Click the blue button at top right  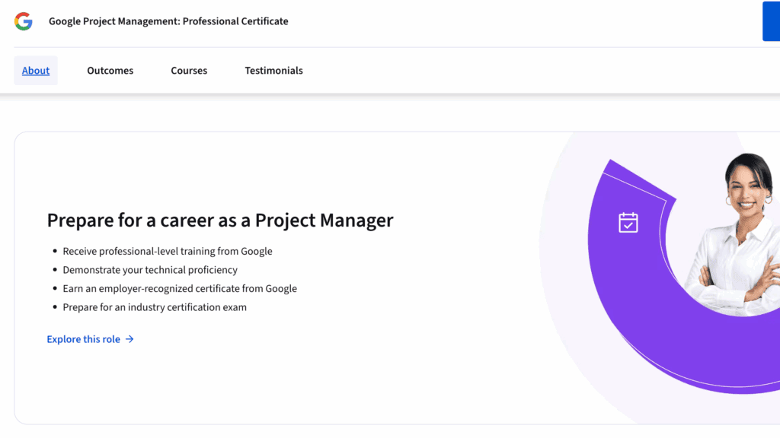pos(771,21)
